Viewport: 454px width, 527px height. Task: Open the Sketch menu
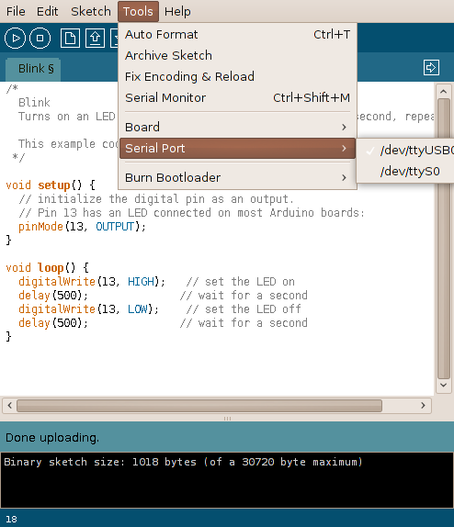click(x=91, y=11)
